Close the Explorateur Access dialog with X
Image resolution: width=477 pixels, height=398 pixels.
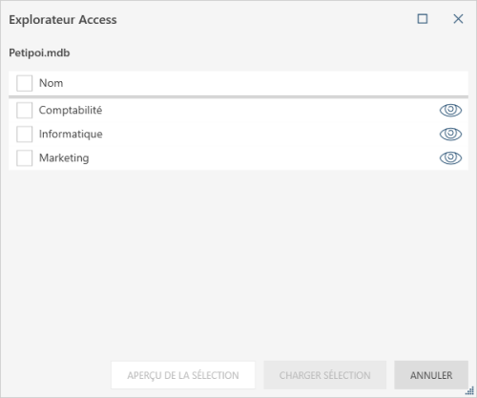click(458, 19)
